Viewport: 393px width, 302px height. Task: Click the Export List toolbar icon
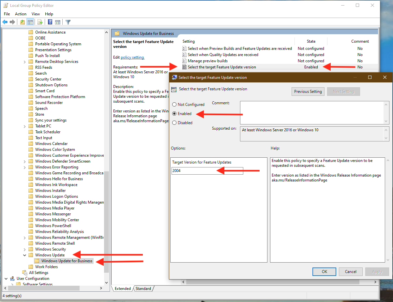(x=40, y=22)
